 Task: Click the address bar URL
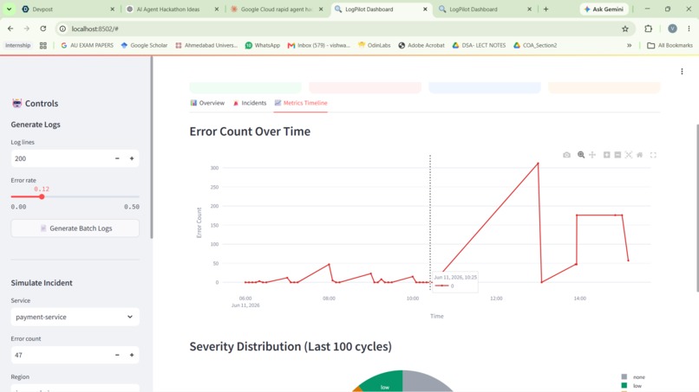(x=95, y=29)
